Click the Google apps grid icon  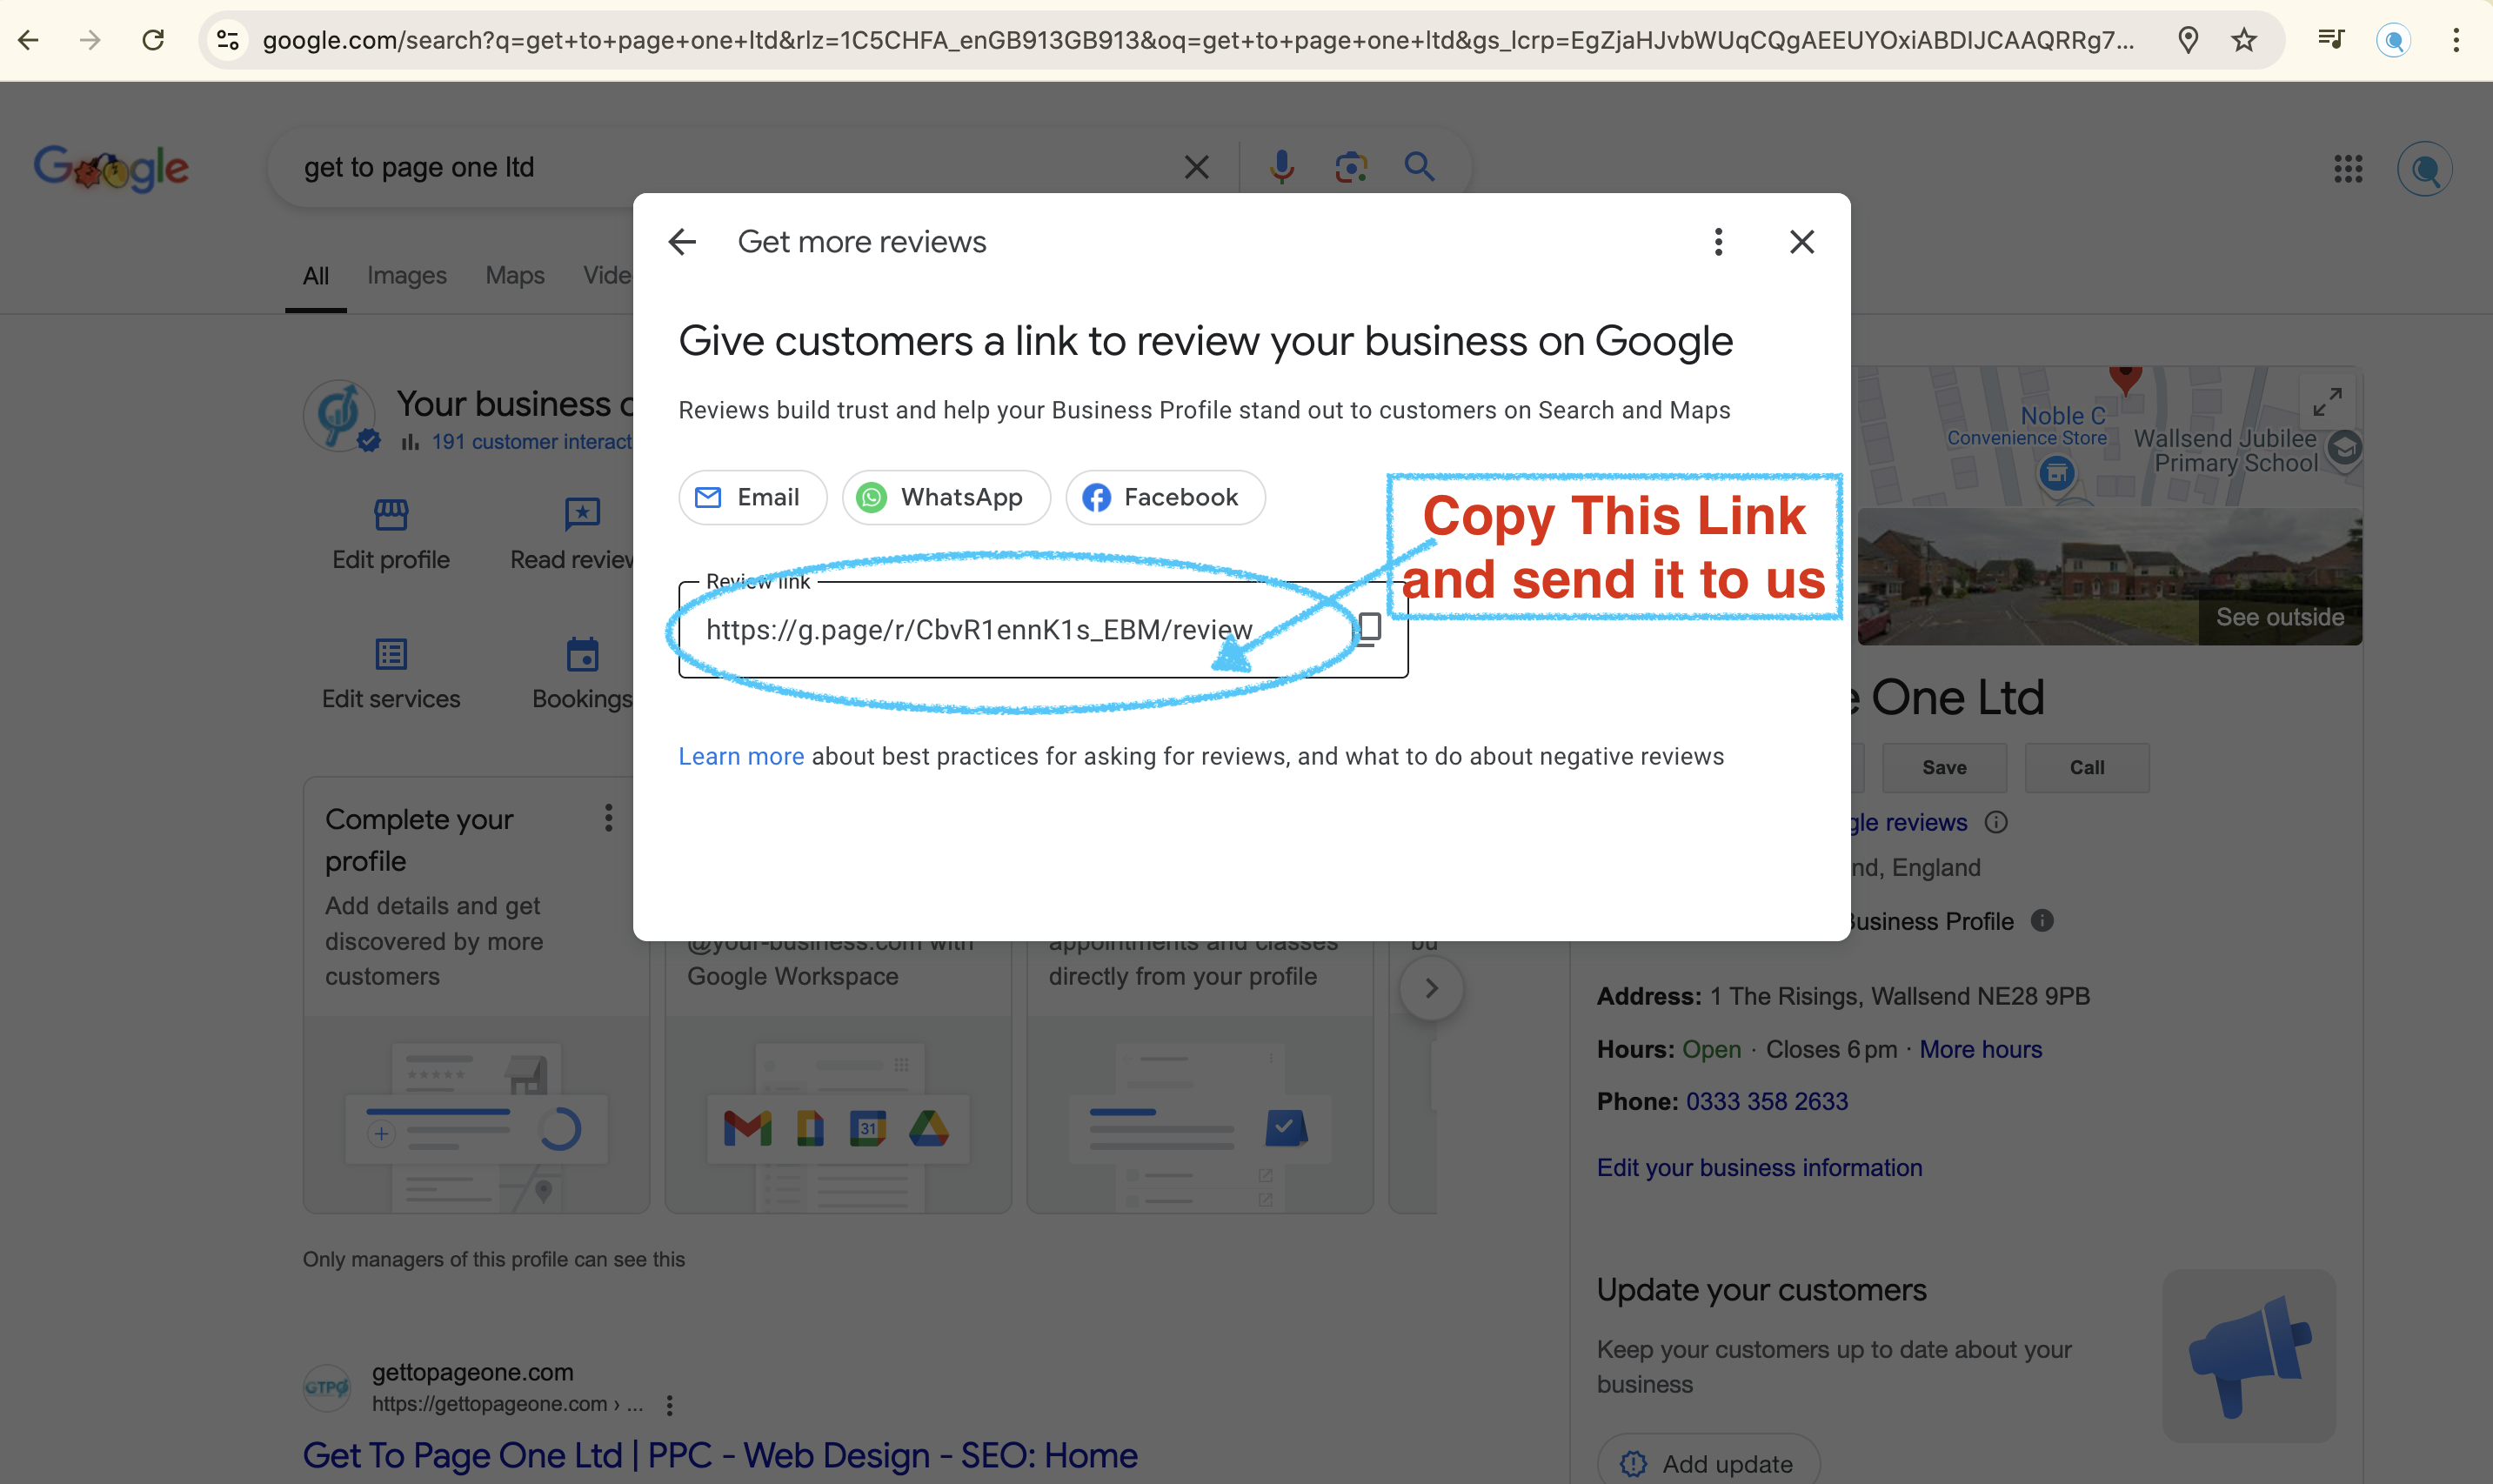point(2349,168)
